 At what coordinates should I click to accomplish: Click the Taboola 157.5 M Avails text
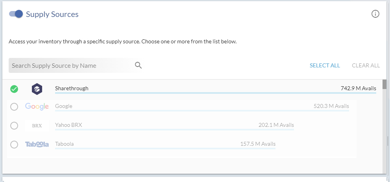pos(258,144)
